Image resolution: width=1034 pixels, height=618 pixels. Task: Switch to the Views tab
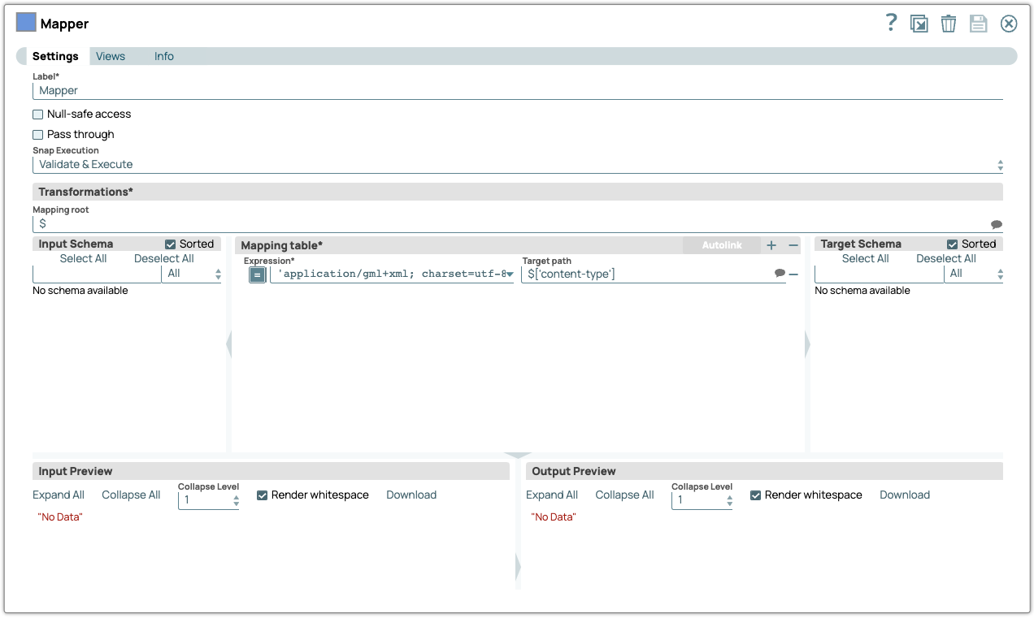click(111, 55)
